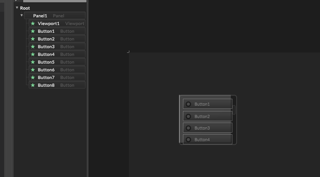Toggle the round indicator on canvas Button1
This screenshot has height=177, width=320.
point(188,104)
